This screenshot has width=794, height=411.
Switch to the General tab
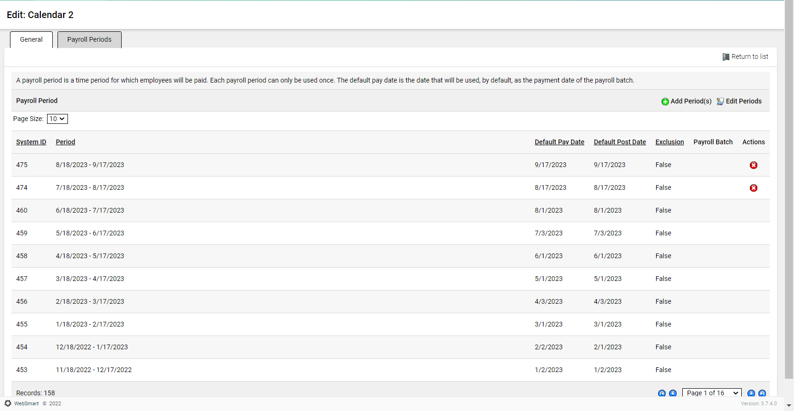click(31, 40)
